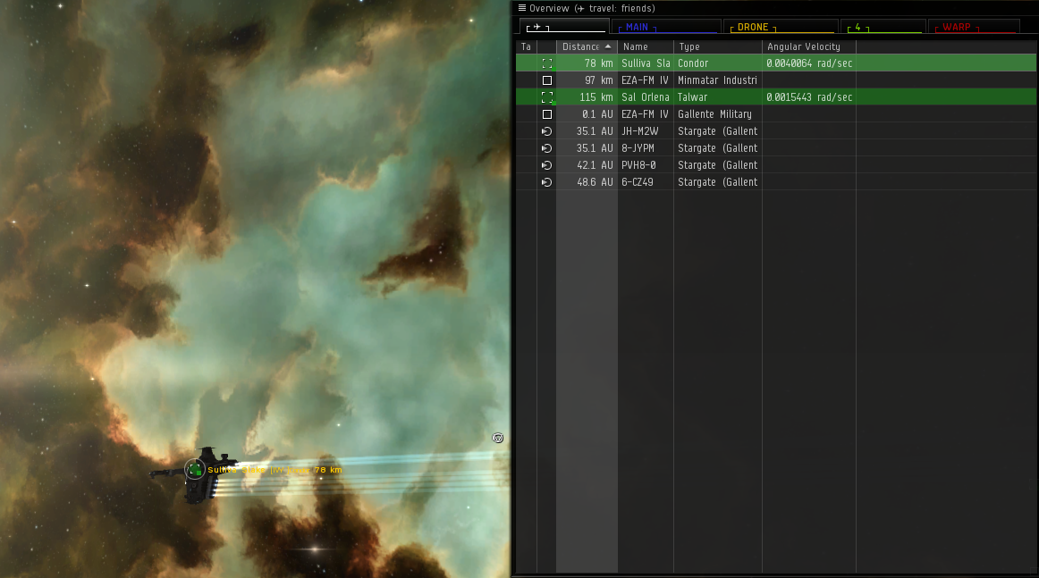Select the PVH8-0 stargate name
This screenshot has height=578, width=1039.
pos(638,165)
